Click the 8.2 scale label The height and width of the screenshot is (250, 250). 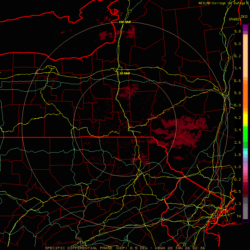pyautogui.click(x=237, y=56)
